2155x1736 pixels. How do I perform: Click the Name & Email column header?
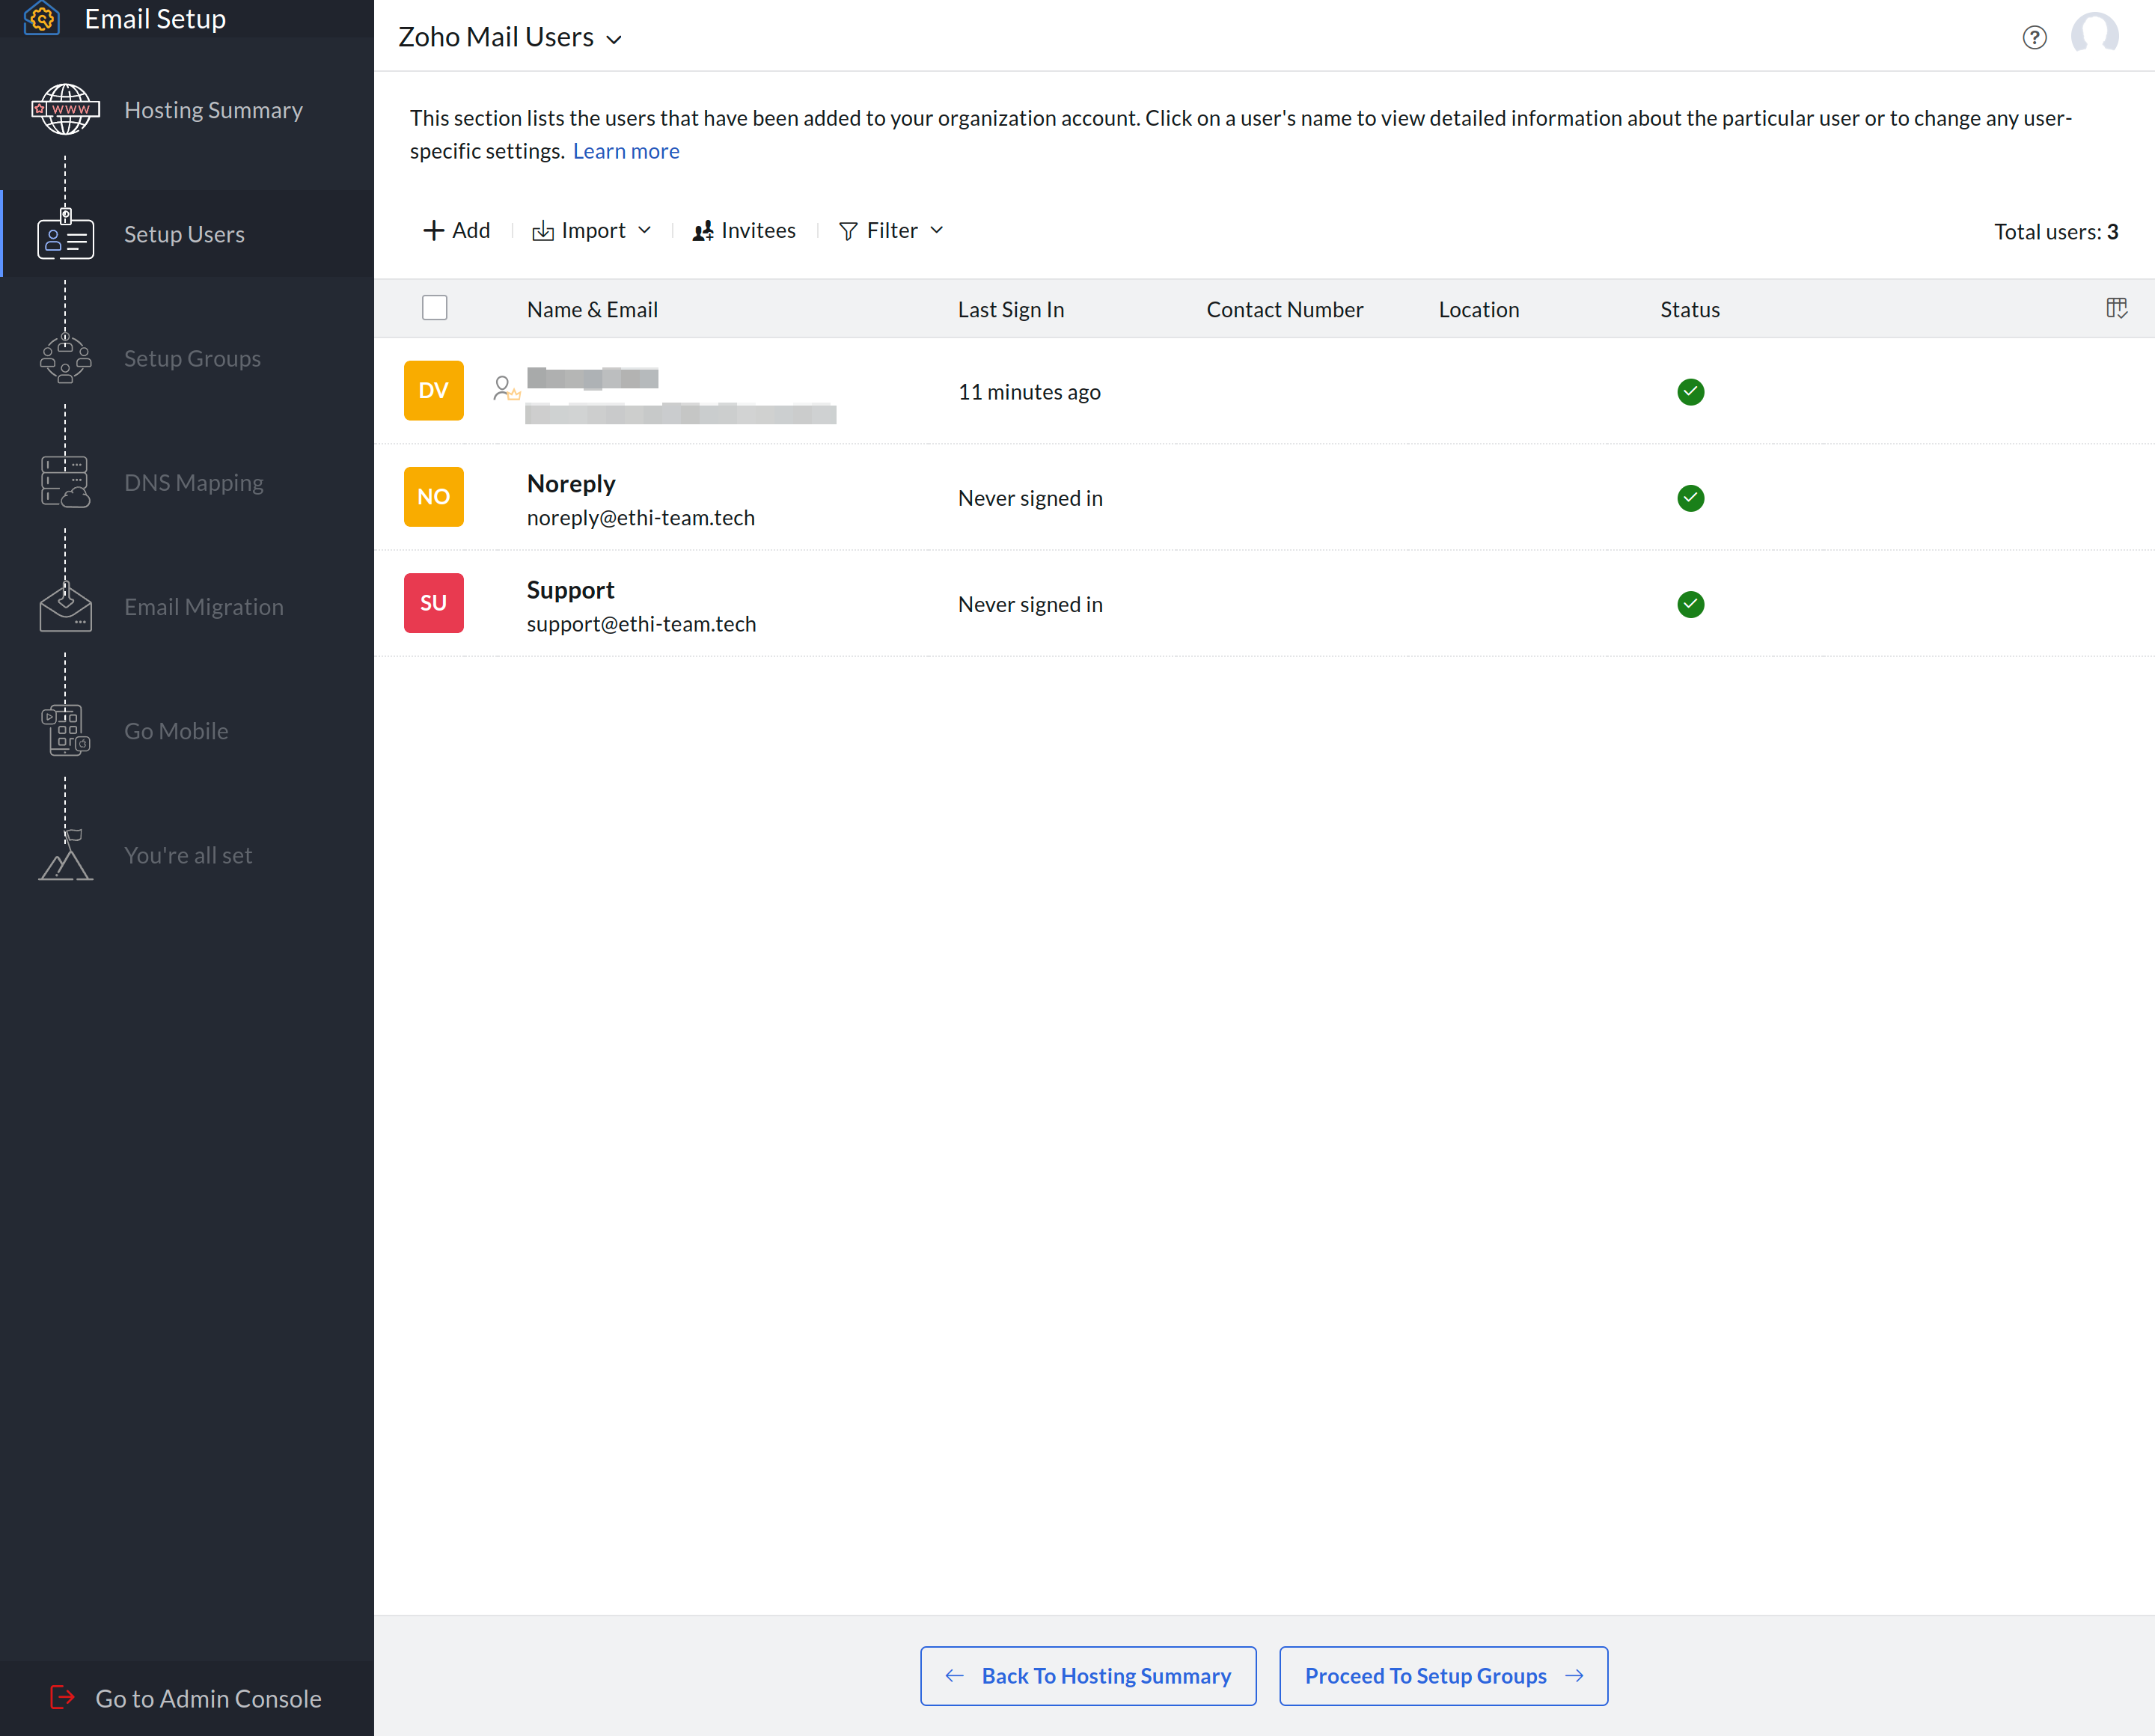pos(592,309)
